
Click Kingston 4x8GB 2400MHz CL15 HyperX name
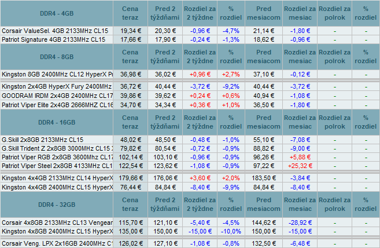point(57,231)
